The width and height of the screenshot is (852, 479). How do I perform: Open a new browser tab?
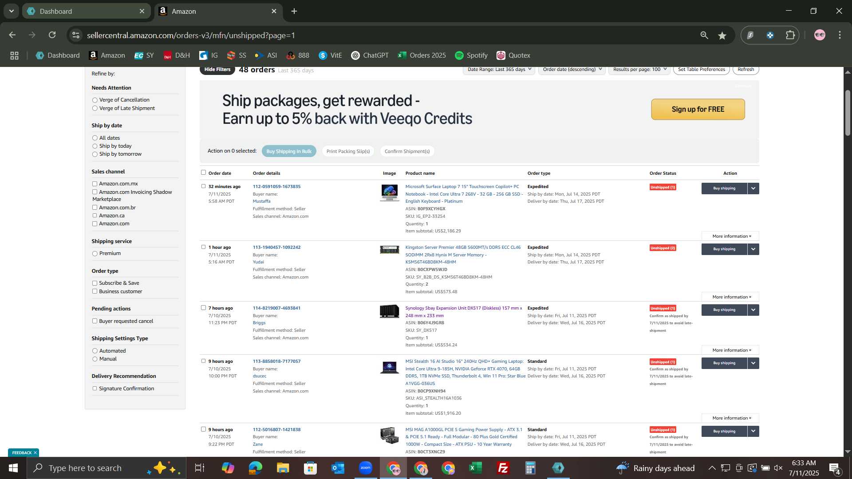(294, 11)
